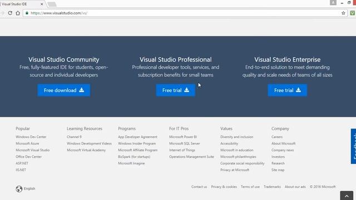
Task: Open Microsoft Virtual Academy link
Action: (86, 150)
